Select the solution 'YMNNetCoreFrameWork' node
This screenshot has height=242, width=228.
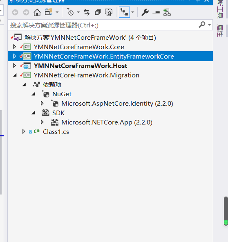[x=90, y=38]
